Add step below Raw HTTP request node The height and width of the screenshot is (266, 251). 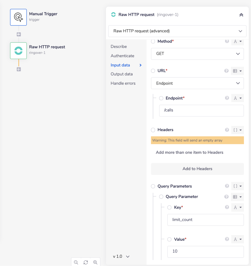(x=19, y=69)
